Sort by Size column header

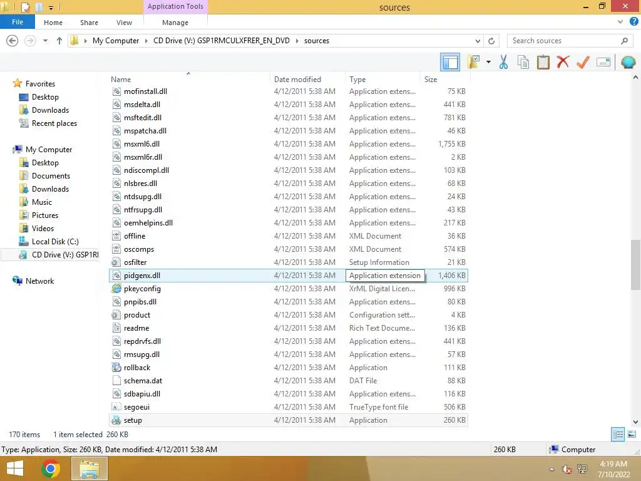click(431, 80)
